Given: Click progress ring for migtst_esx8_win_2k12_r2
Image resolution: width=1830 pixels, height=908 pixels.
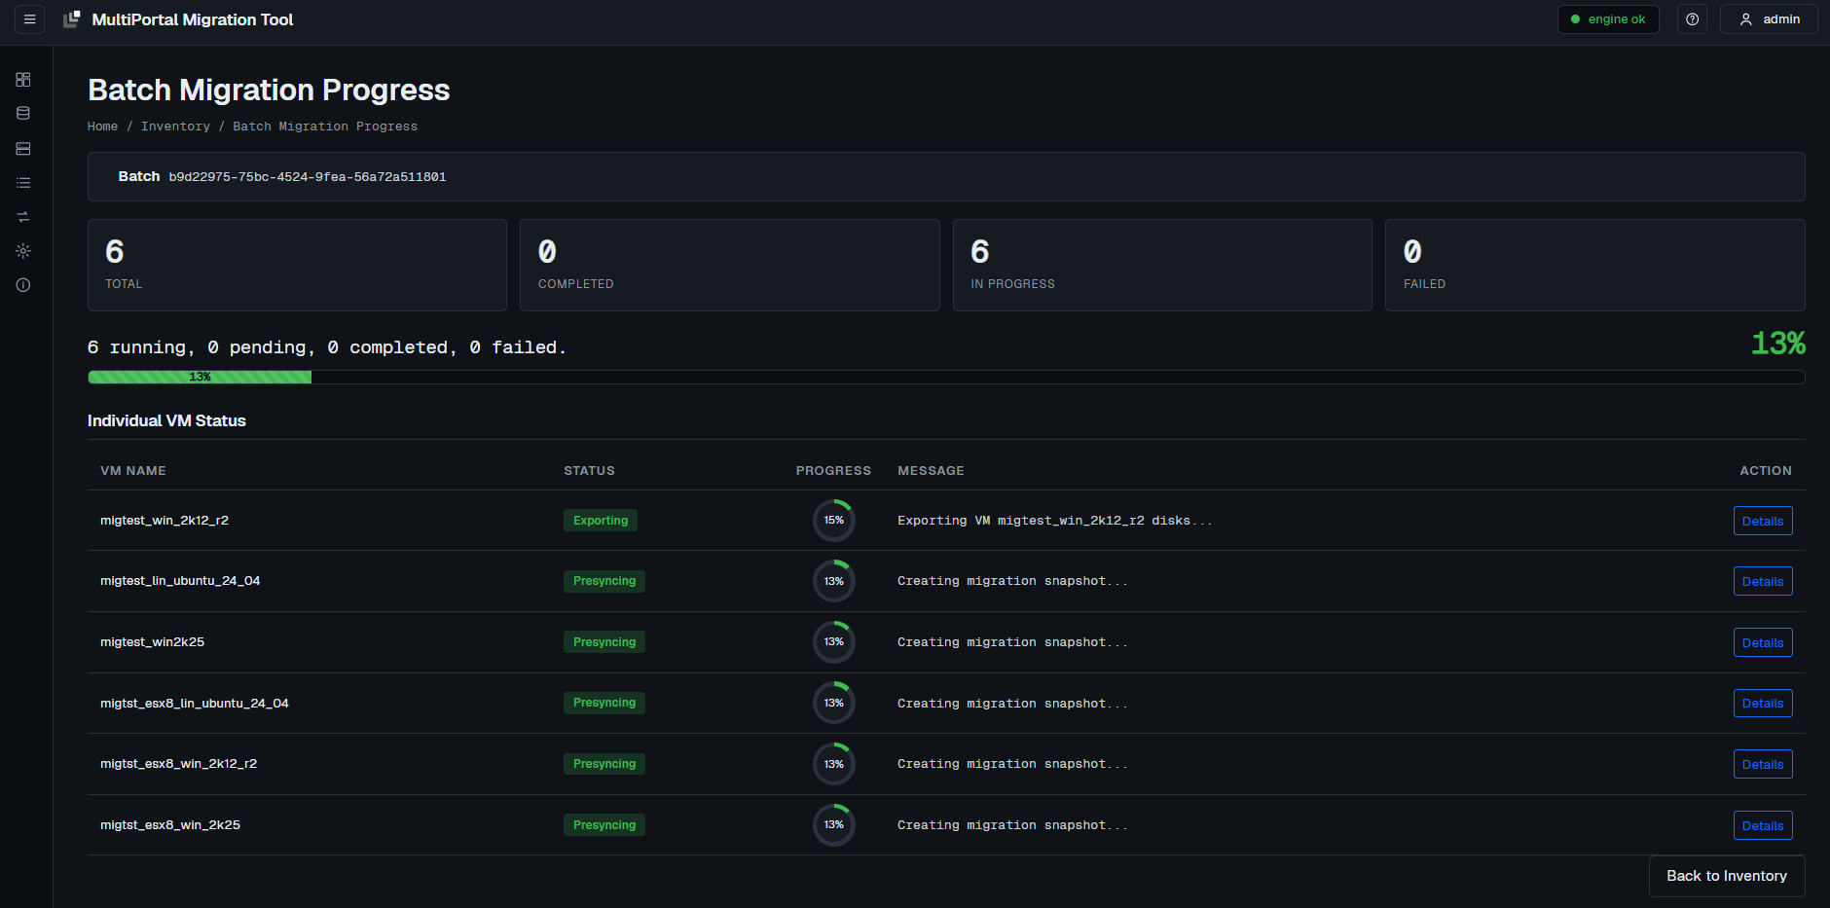Looking at the screenshot, I should click(834, 764).
